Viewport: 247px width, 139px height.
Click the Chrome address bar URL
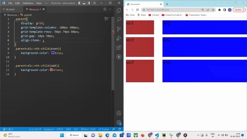click(158, 10)
